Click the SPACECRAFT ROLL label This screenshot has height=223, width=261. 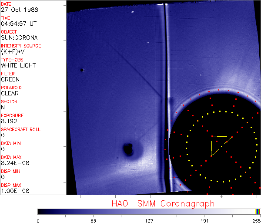(21, 129)
